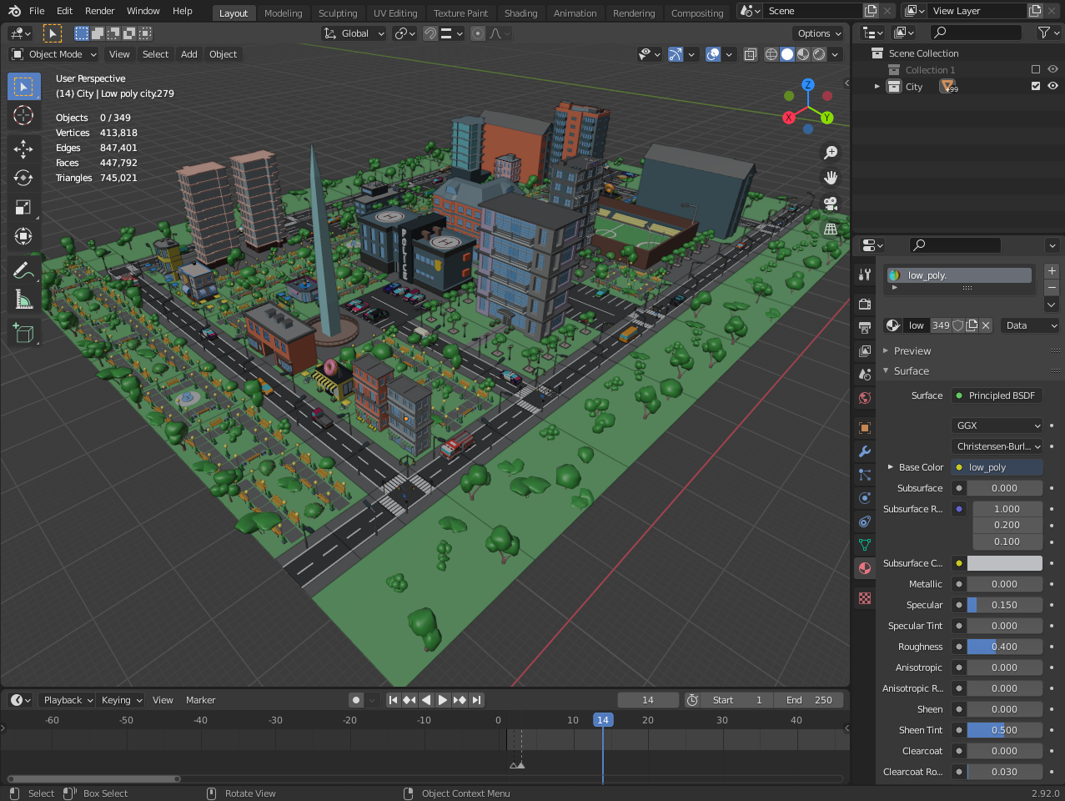Open the Modifier properties wrench tab
1065x801 pixels.
pos(865,451)
